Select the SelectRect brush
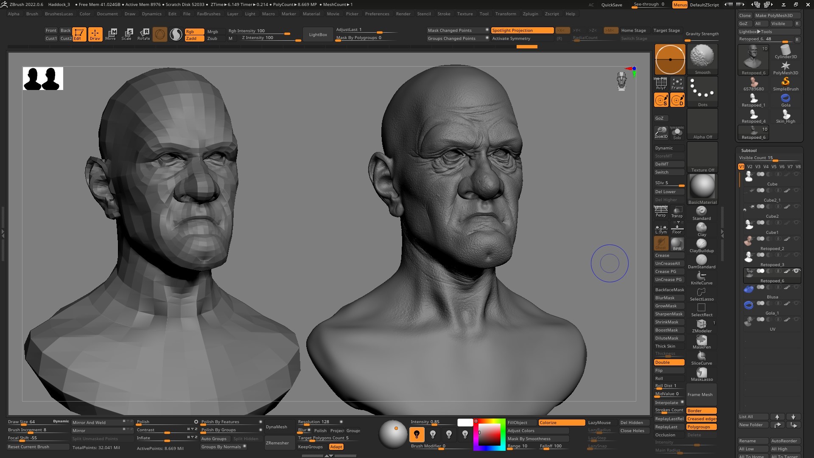Screen dimensions: 814x458 (x=702, y=309)
